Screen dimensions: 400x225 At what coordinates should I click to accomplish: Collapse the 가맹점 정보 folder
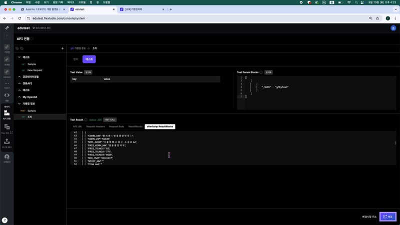19,103
